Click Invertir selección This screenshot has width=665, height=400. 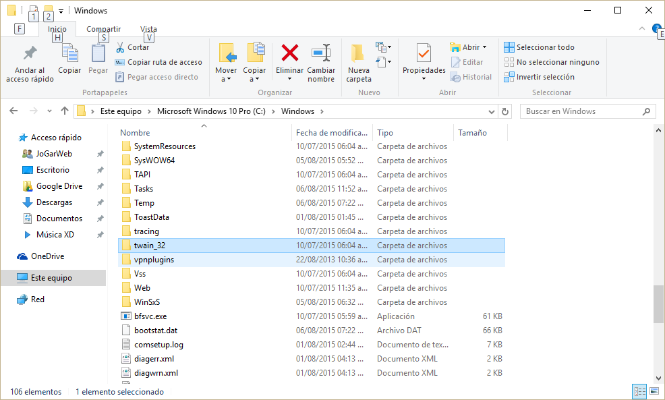pos(539,77)
